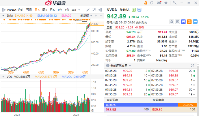The height and width of the screenshot is (116, 199).
Task: Select 1分 one-minute chart tab
Action: click(60, 10)
